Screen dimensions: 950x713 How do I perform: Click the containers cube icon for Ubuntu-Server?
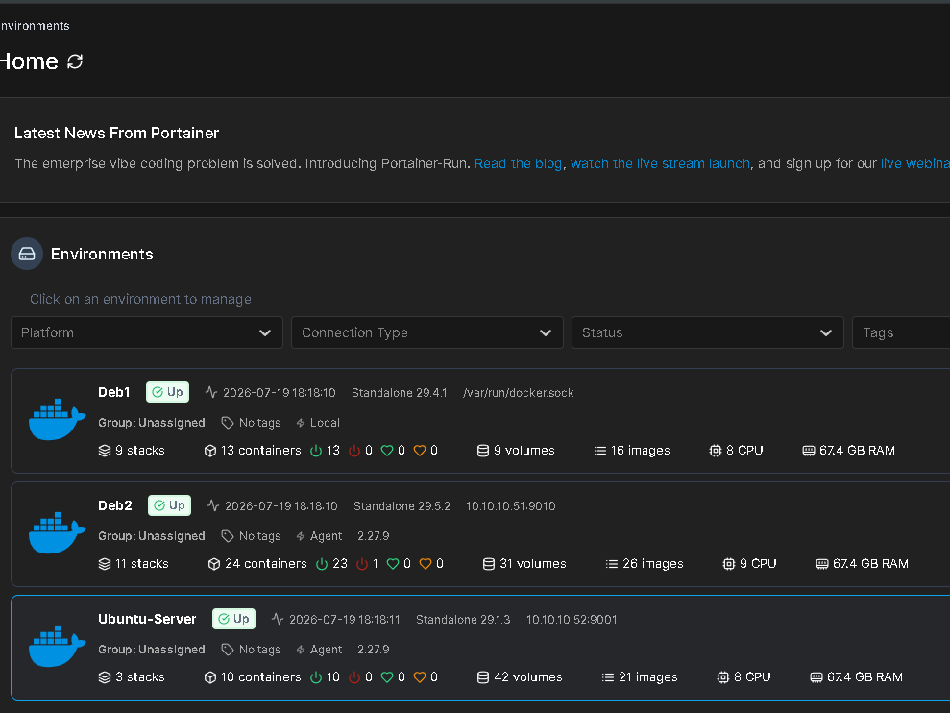[x=210, y=677]
